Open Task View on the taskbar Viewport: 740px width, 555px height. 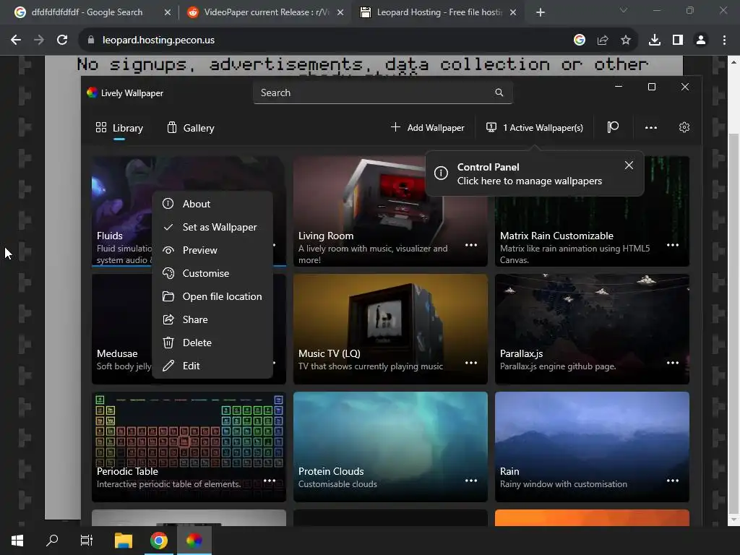(x=87, y=541)
